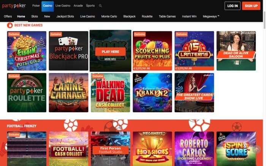Switch to Table Games tab
The image size is (266, 166).
[x=167, y=16]
